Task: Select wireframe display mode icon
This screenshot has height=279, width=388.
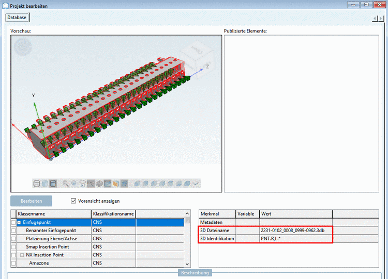Action: pos(37,184)
